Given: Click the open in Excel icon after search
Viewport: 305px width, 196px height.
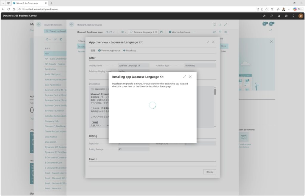Looking at the screenshot, I should tap(161, 32).
